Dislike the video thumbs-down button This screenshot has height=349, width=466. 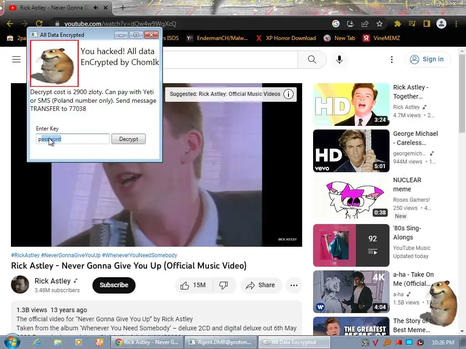223,285
